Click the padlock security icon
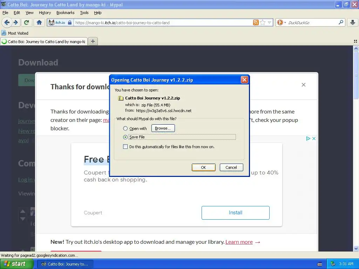The height and width of the screenshot is (269, 359). 70,22
